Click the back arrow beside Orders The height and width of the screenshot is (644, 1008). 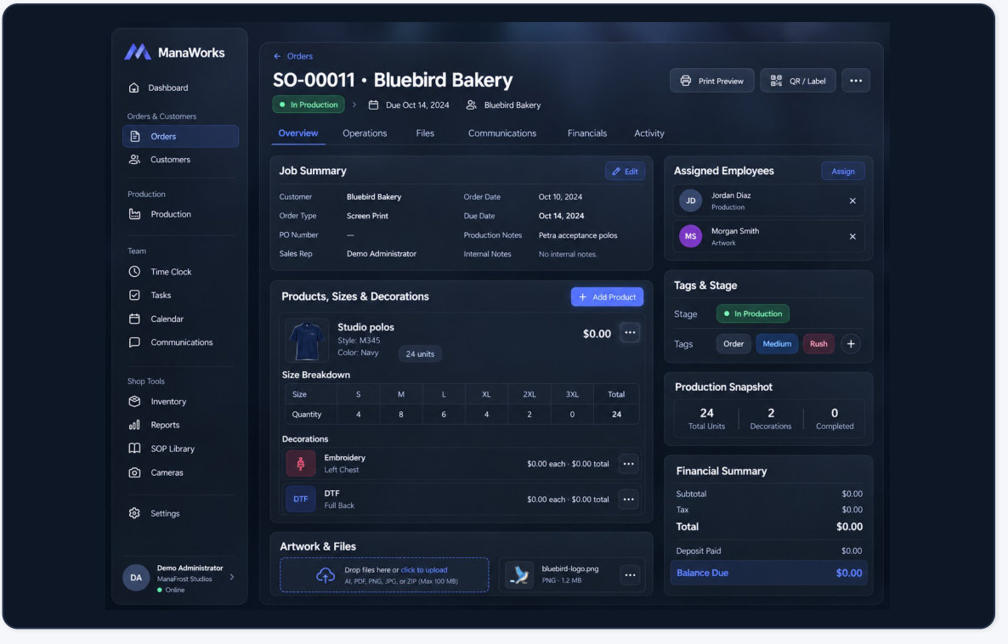pyautogui.click(x=277, y=57)
